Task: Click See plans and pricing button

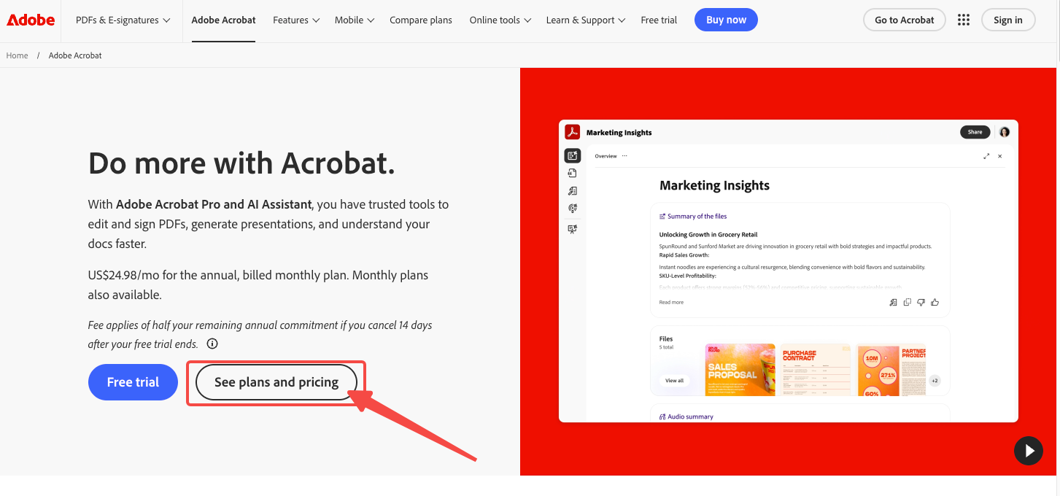Action: [x=276, y=382]
